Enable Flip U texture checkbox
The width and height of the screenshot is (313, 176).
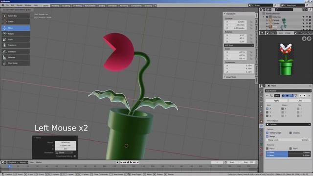click(268, 149)
